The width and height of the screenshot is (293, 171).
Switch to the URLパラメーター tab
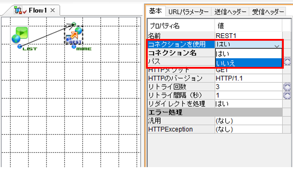point(188,12)
